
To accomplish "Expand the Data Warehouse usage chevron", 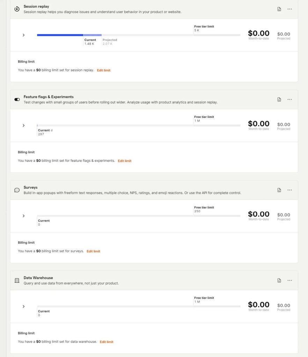I will pos(23,306).
